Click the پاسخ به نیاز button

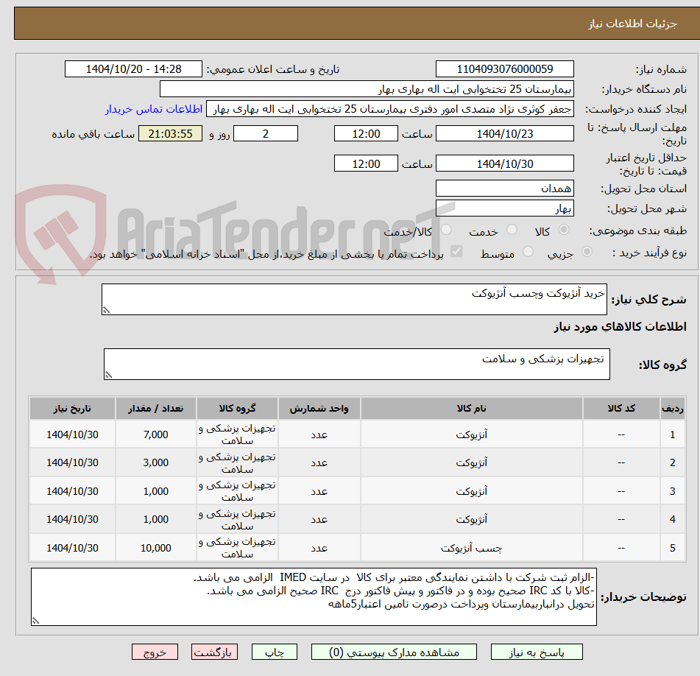tap(536, 652)
